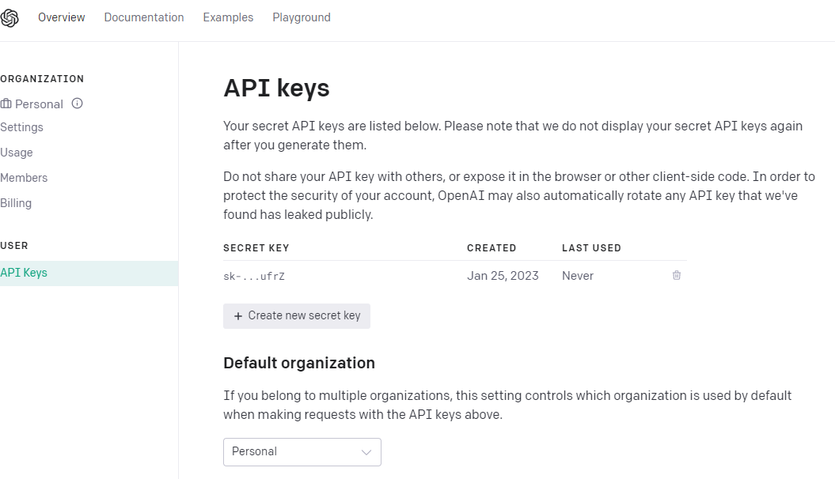Click the ORGANIZATION sidebar label
The height and width of the screenshot is (479, 835).
(x=42, y=79)
